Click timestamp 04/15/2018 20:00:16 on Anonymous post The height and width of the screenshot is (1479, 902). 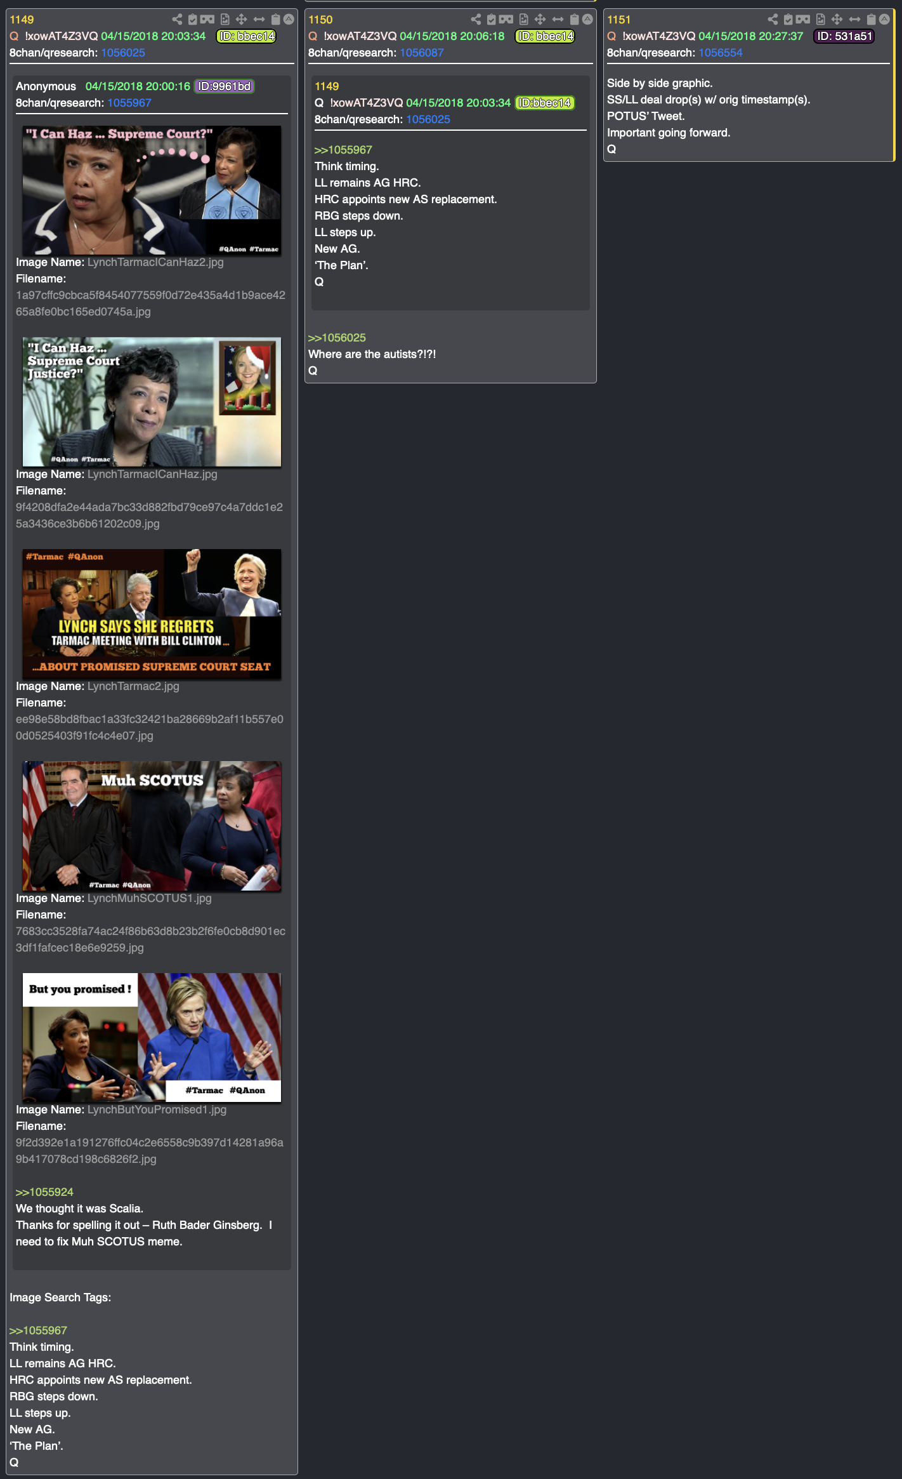coord(138,86)
